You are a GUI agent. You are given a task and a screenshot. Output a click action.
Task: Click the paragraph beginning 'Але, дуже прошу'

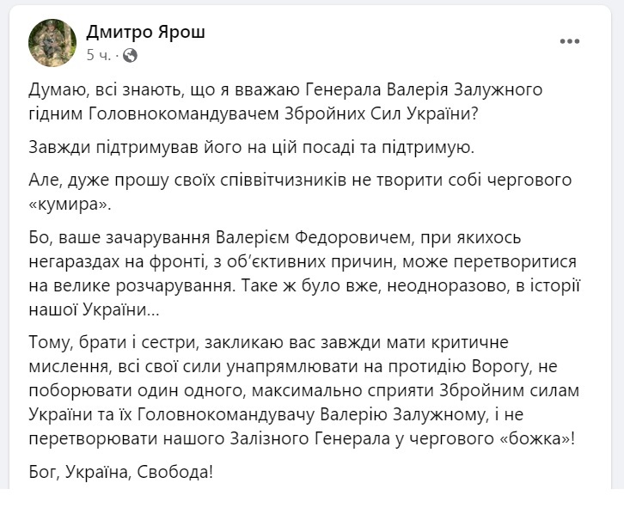(x=300, y=193)
